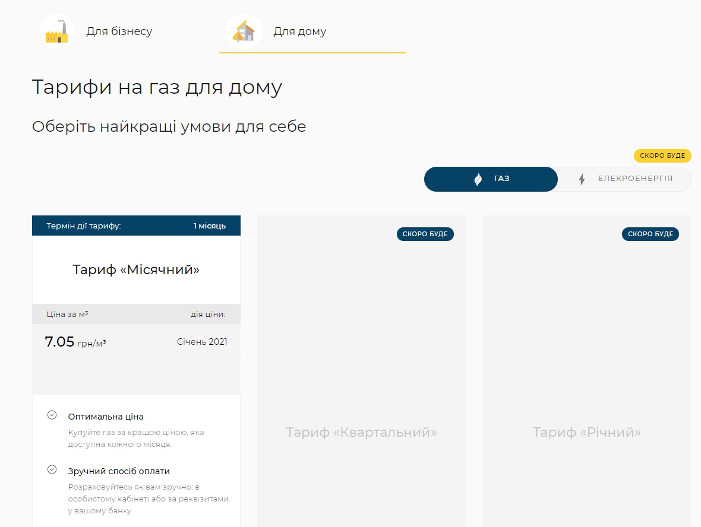Click СКОРО БУДЕ badge on Квартальний card
This screenshot has height=527, width=701.
click(x=425, y=234)
